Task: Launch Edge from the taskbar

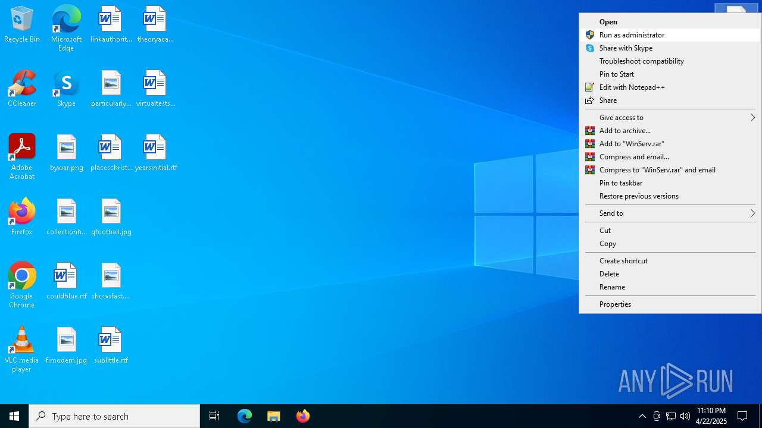Action: click(245, 416)
